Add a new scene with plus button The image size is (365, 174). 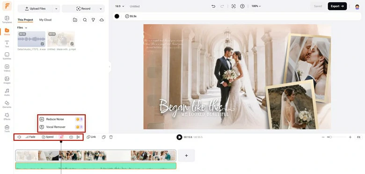click(x=186, y=156)
